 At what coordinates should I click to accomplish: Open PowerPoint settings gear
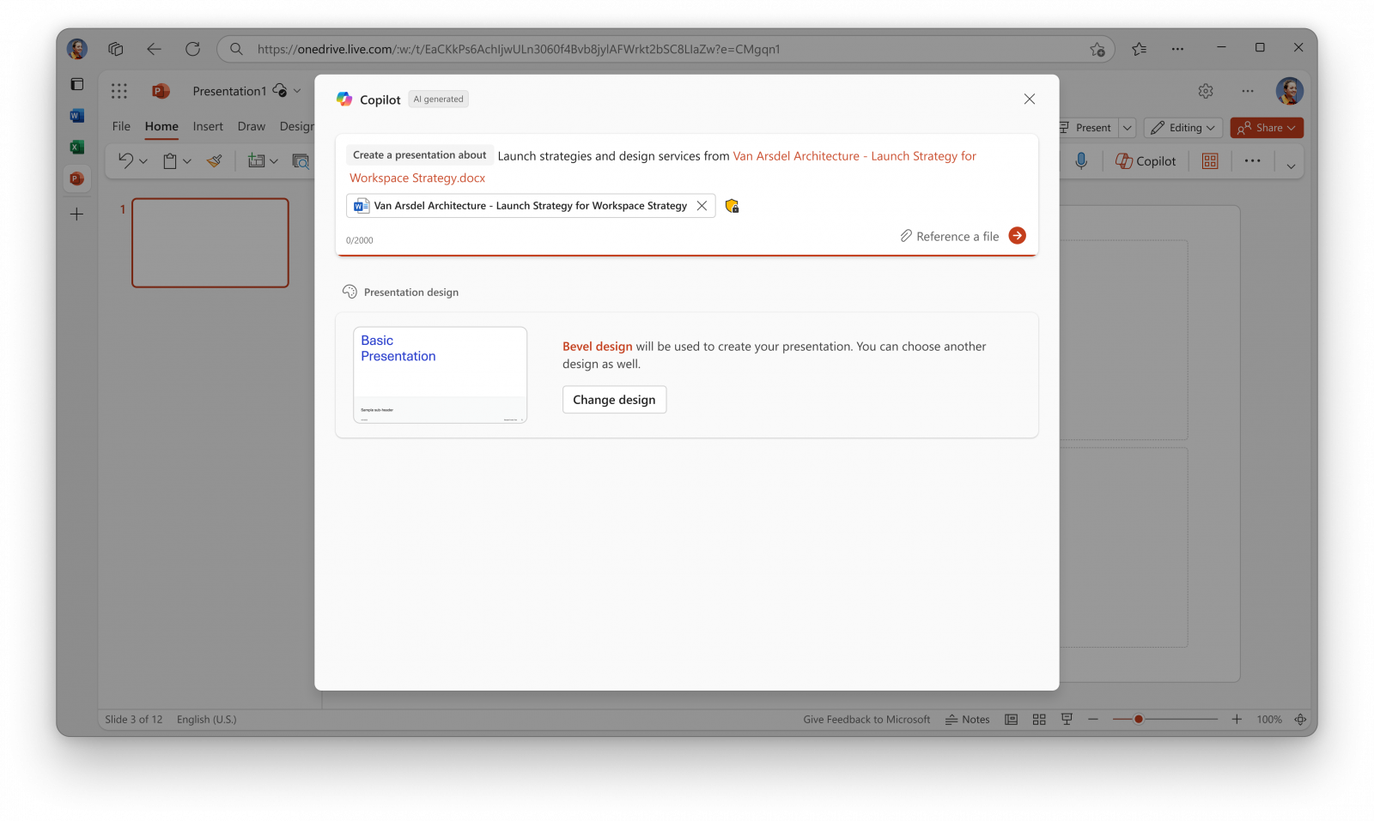(1206, 91)
